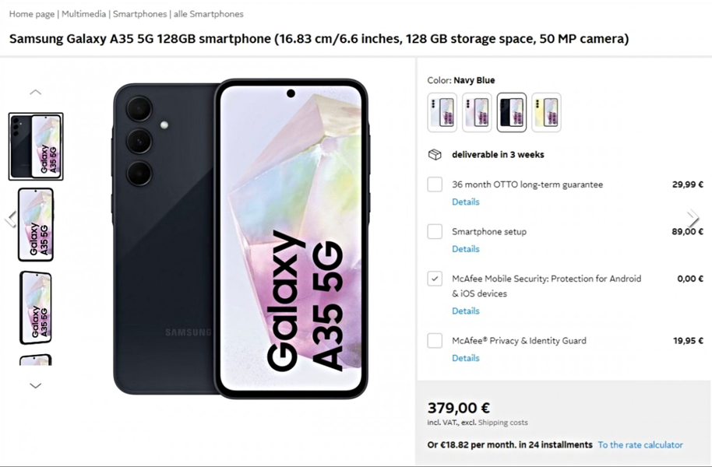This screenshot has width=712, height=467.
Task: View Shipping costs information
Action: pos(502,423)
